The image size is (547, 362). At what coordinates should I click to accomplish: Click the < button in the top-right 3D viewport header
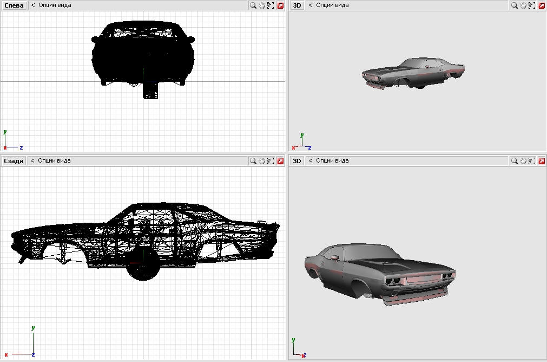click(311, 5)
